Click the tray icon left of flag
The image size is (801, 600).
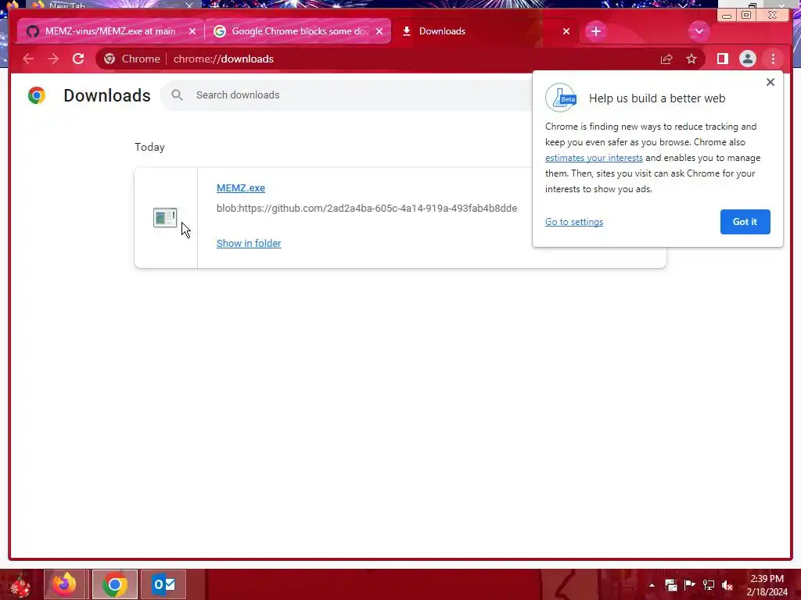[670, 584]
